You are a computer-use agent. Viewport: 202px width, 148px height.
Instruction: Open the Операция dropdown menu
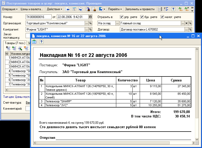pos(10,9)
